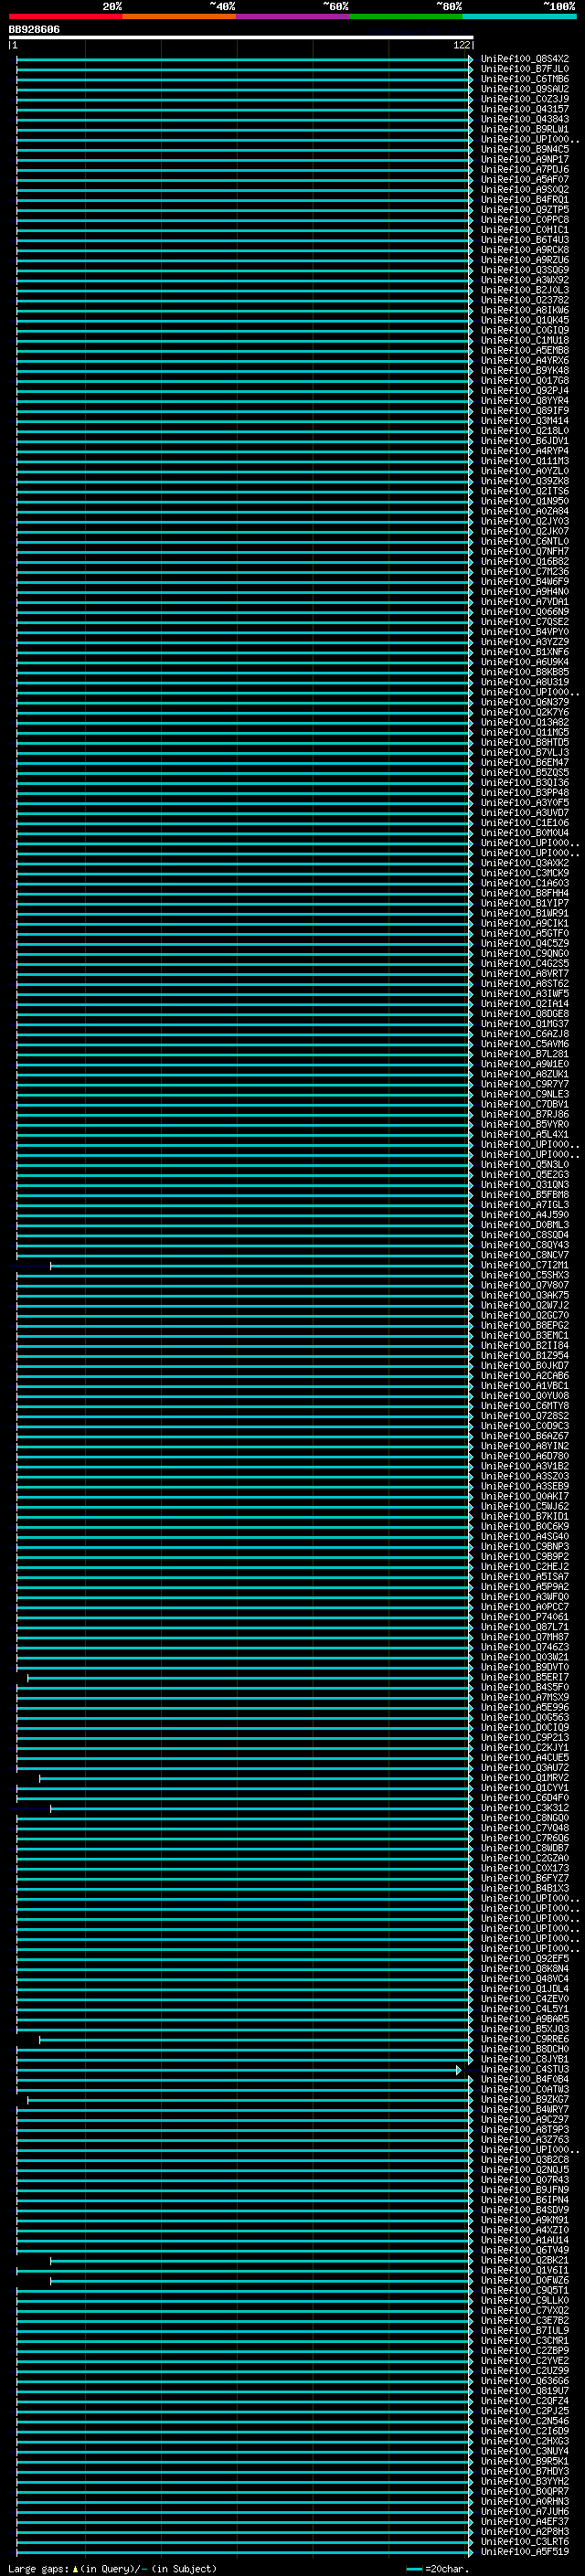The width and height of the screenshot is (585, 2576).
Task: Click the purple ~60% identity legend segment
Action: coord(293,16)
